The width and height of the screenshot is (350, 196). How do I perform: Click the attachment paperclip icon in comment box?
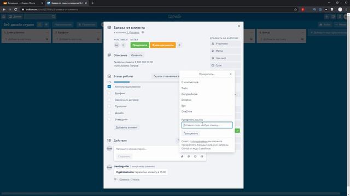click(182, 156)
